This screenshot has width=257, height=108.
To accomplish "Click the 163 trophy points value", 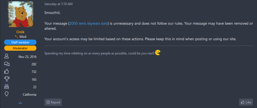I will pyautogui.click(x=34, y=80).
